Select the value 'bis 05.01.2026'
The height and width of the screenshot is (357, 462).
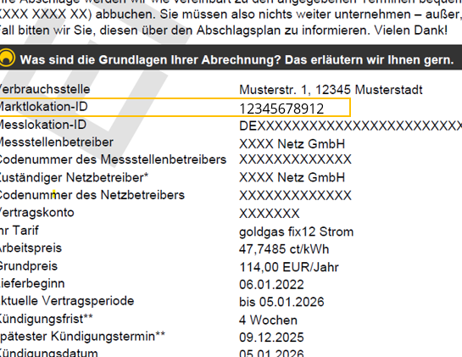pyautogui.click(x=281, y=302)
